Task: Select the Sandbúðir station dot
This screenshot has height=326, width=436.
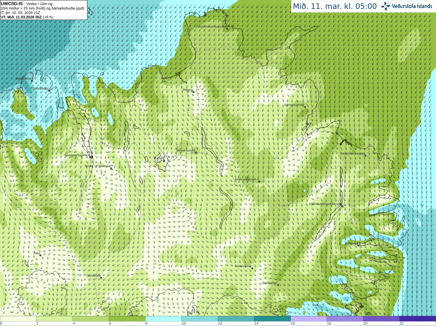Action: click(101, 278)
